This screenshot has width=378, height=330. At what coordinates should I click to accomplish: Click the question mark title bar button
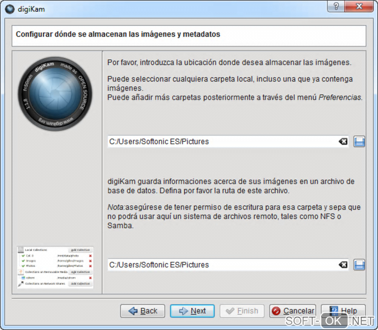pos(336,6)
